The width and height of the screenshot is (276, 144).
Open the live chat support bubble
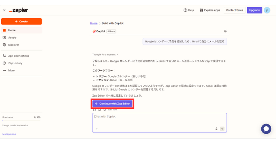266,129
